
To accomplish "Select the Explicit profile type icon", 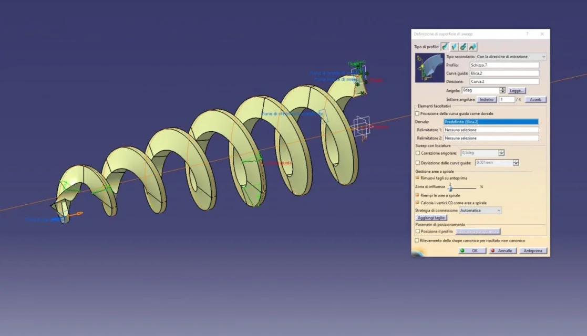I will [x=445, y=47].
